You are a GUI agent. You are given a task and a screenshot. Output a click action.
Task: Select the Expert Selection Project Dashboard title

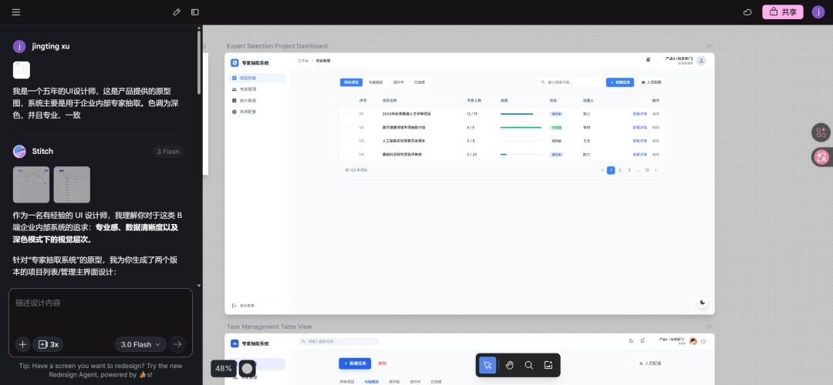[x=278, y=46]
